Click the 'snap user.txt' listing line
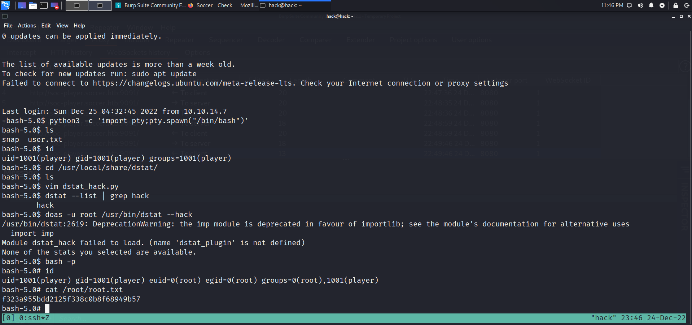Image resolution: width=692 pixels, height=325 pixels. click(32, 139)
